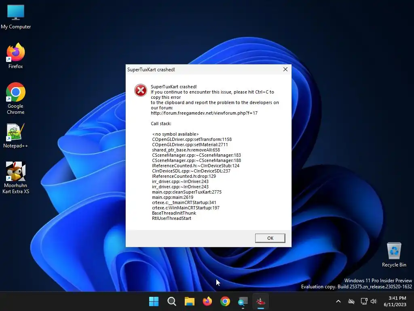Click the cloud sync tray icon
This screenshot has height=311, width=414.
(x=351, y=301)
